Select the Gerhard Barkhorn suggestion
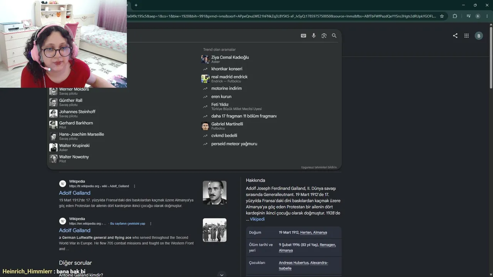 (71, 125)
